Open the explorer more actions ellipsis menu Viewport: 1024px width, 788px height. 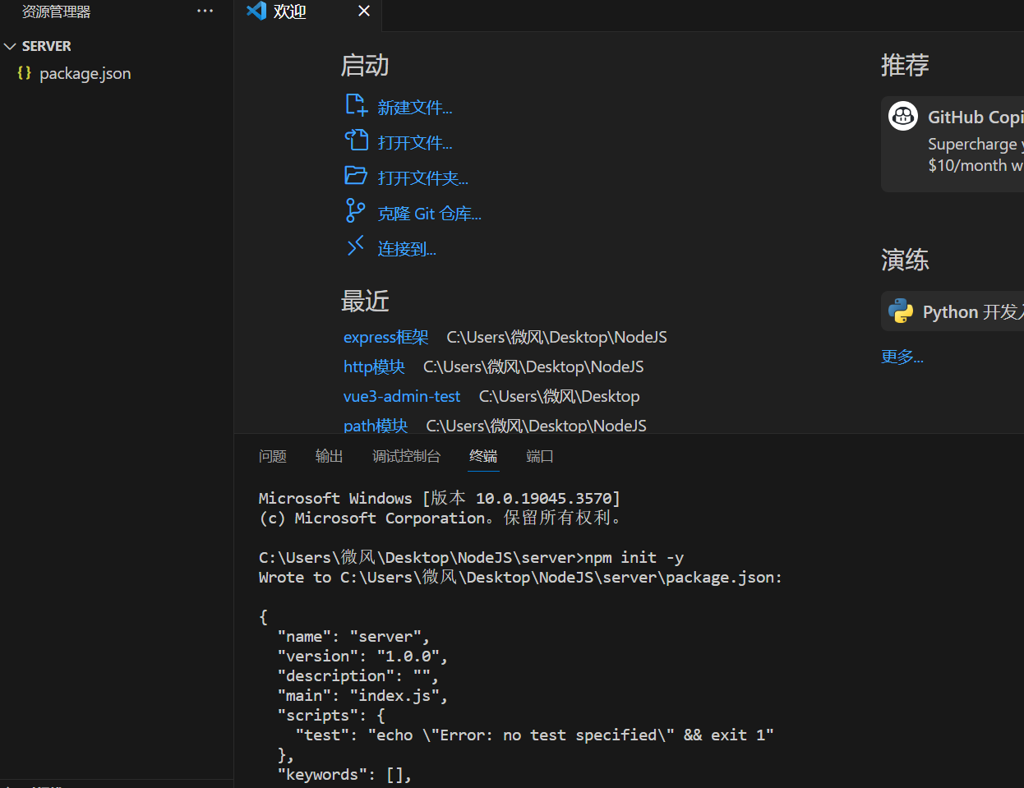tap(205, 12)
